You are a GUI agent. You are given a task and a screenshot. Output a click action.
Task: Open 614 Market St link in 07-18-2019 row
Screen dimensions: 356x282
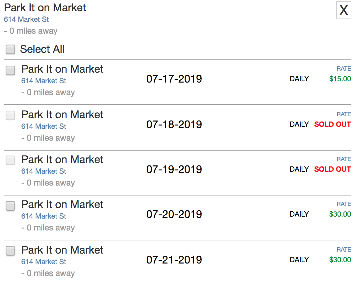click(44, 126)
